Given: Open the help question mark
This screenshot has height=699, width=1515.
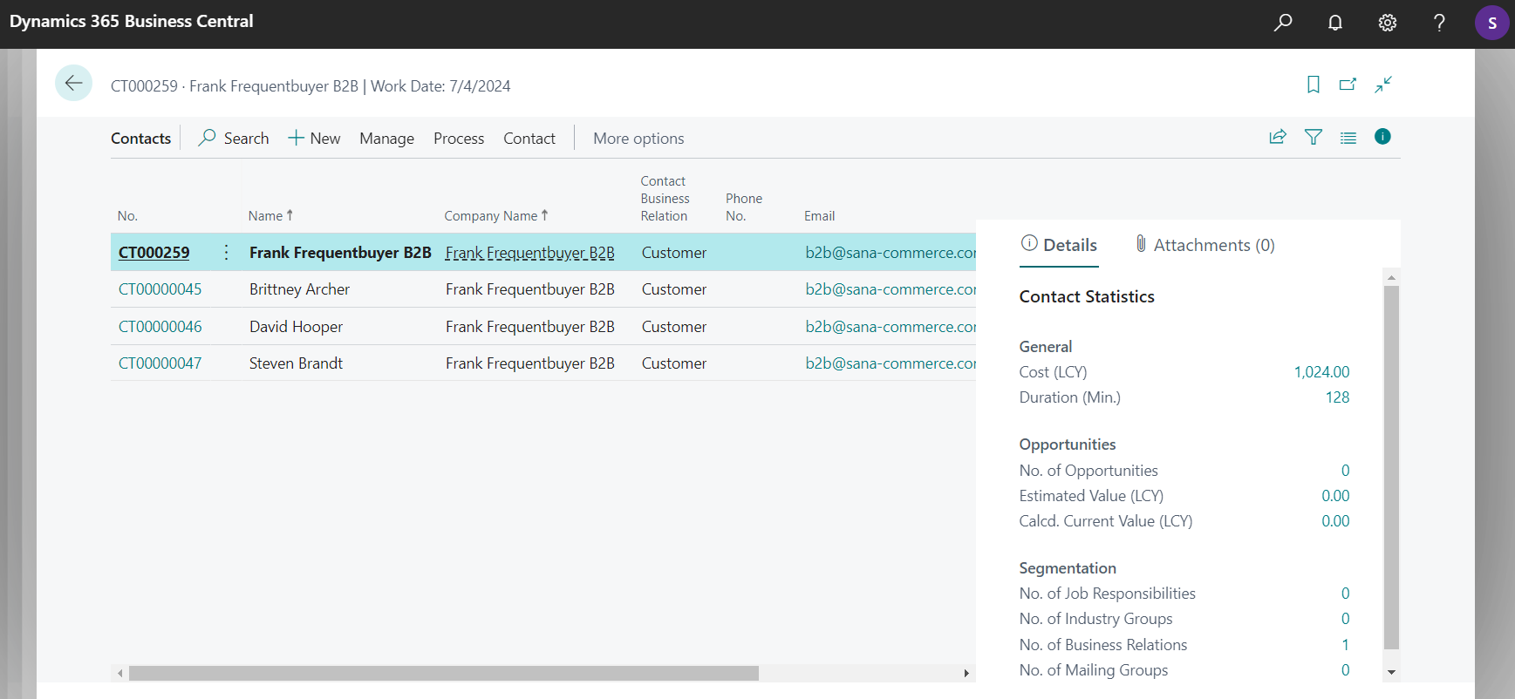Looking at the screenshot, I should coord(1440,23).
